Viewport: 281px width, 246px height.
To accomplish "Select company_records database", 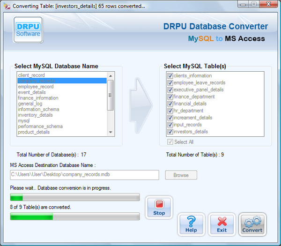I will tap(62, 81).
